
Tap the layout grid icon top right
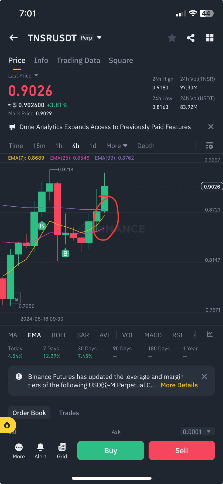click(210, 38)
